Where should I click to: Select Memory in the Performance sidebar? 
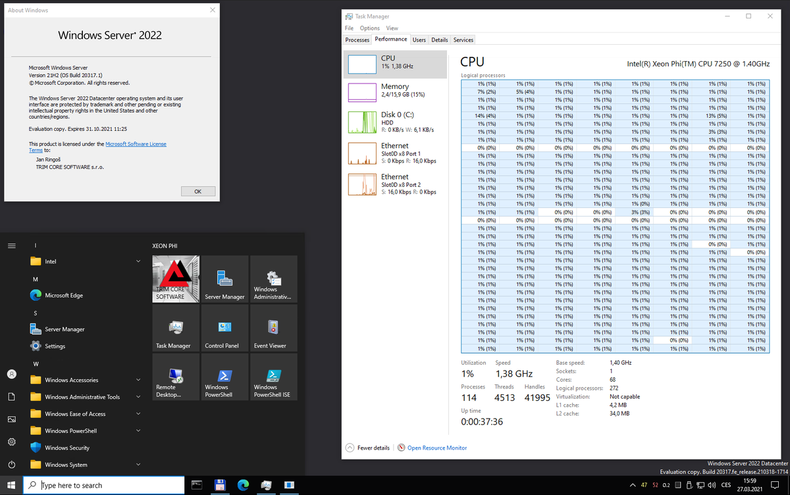pos(395,93)
